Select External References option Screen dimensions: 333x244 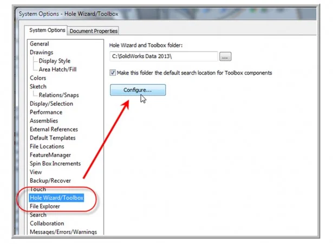54,130
